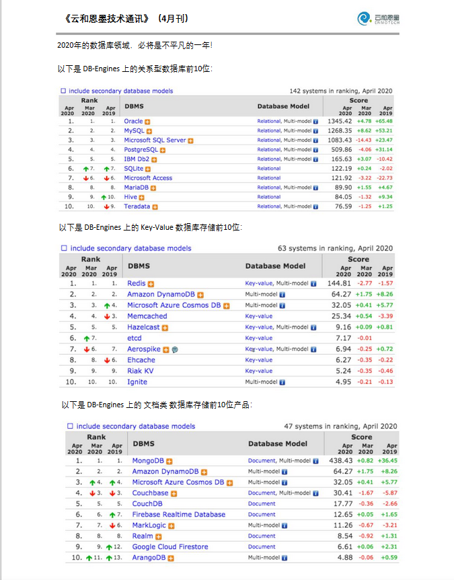Click the Relational model link in SQLite row
This screenshot has width=454, height=580.
click(x=269, y=169)
